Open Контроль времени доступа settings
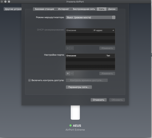Image resolution: width=152 pixels, height=138 pixels. click(87, 80)
